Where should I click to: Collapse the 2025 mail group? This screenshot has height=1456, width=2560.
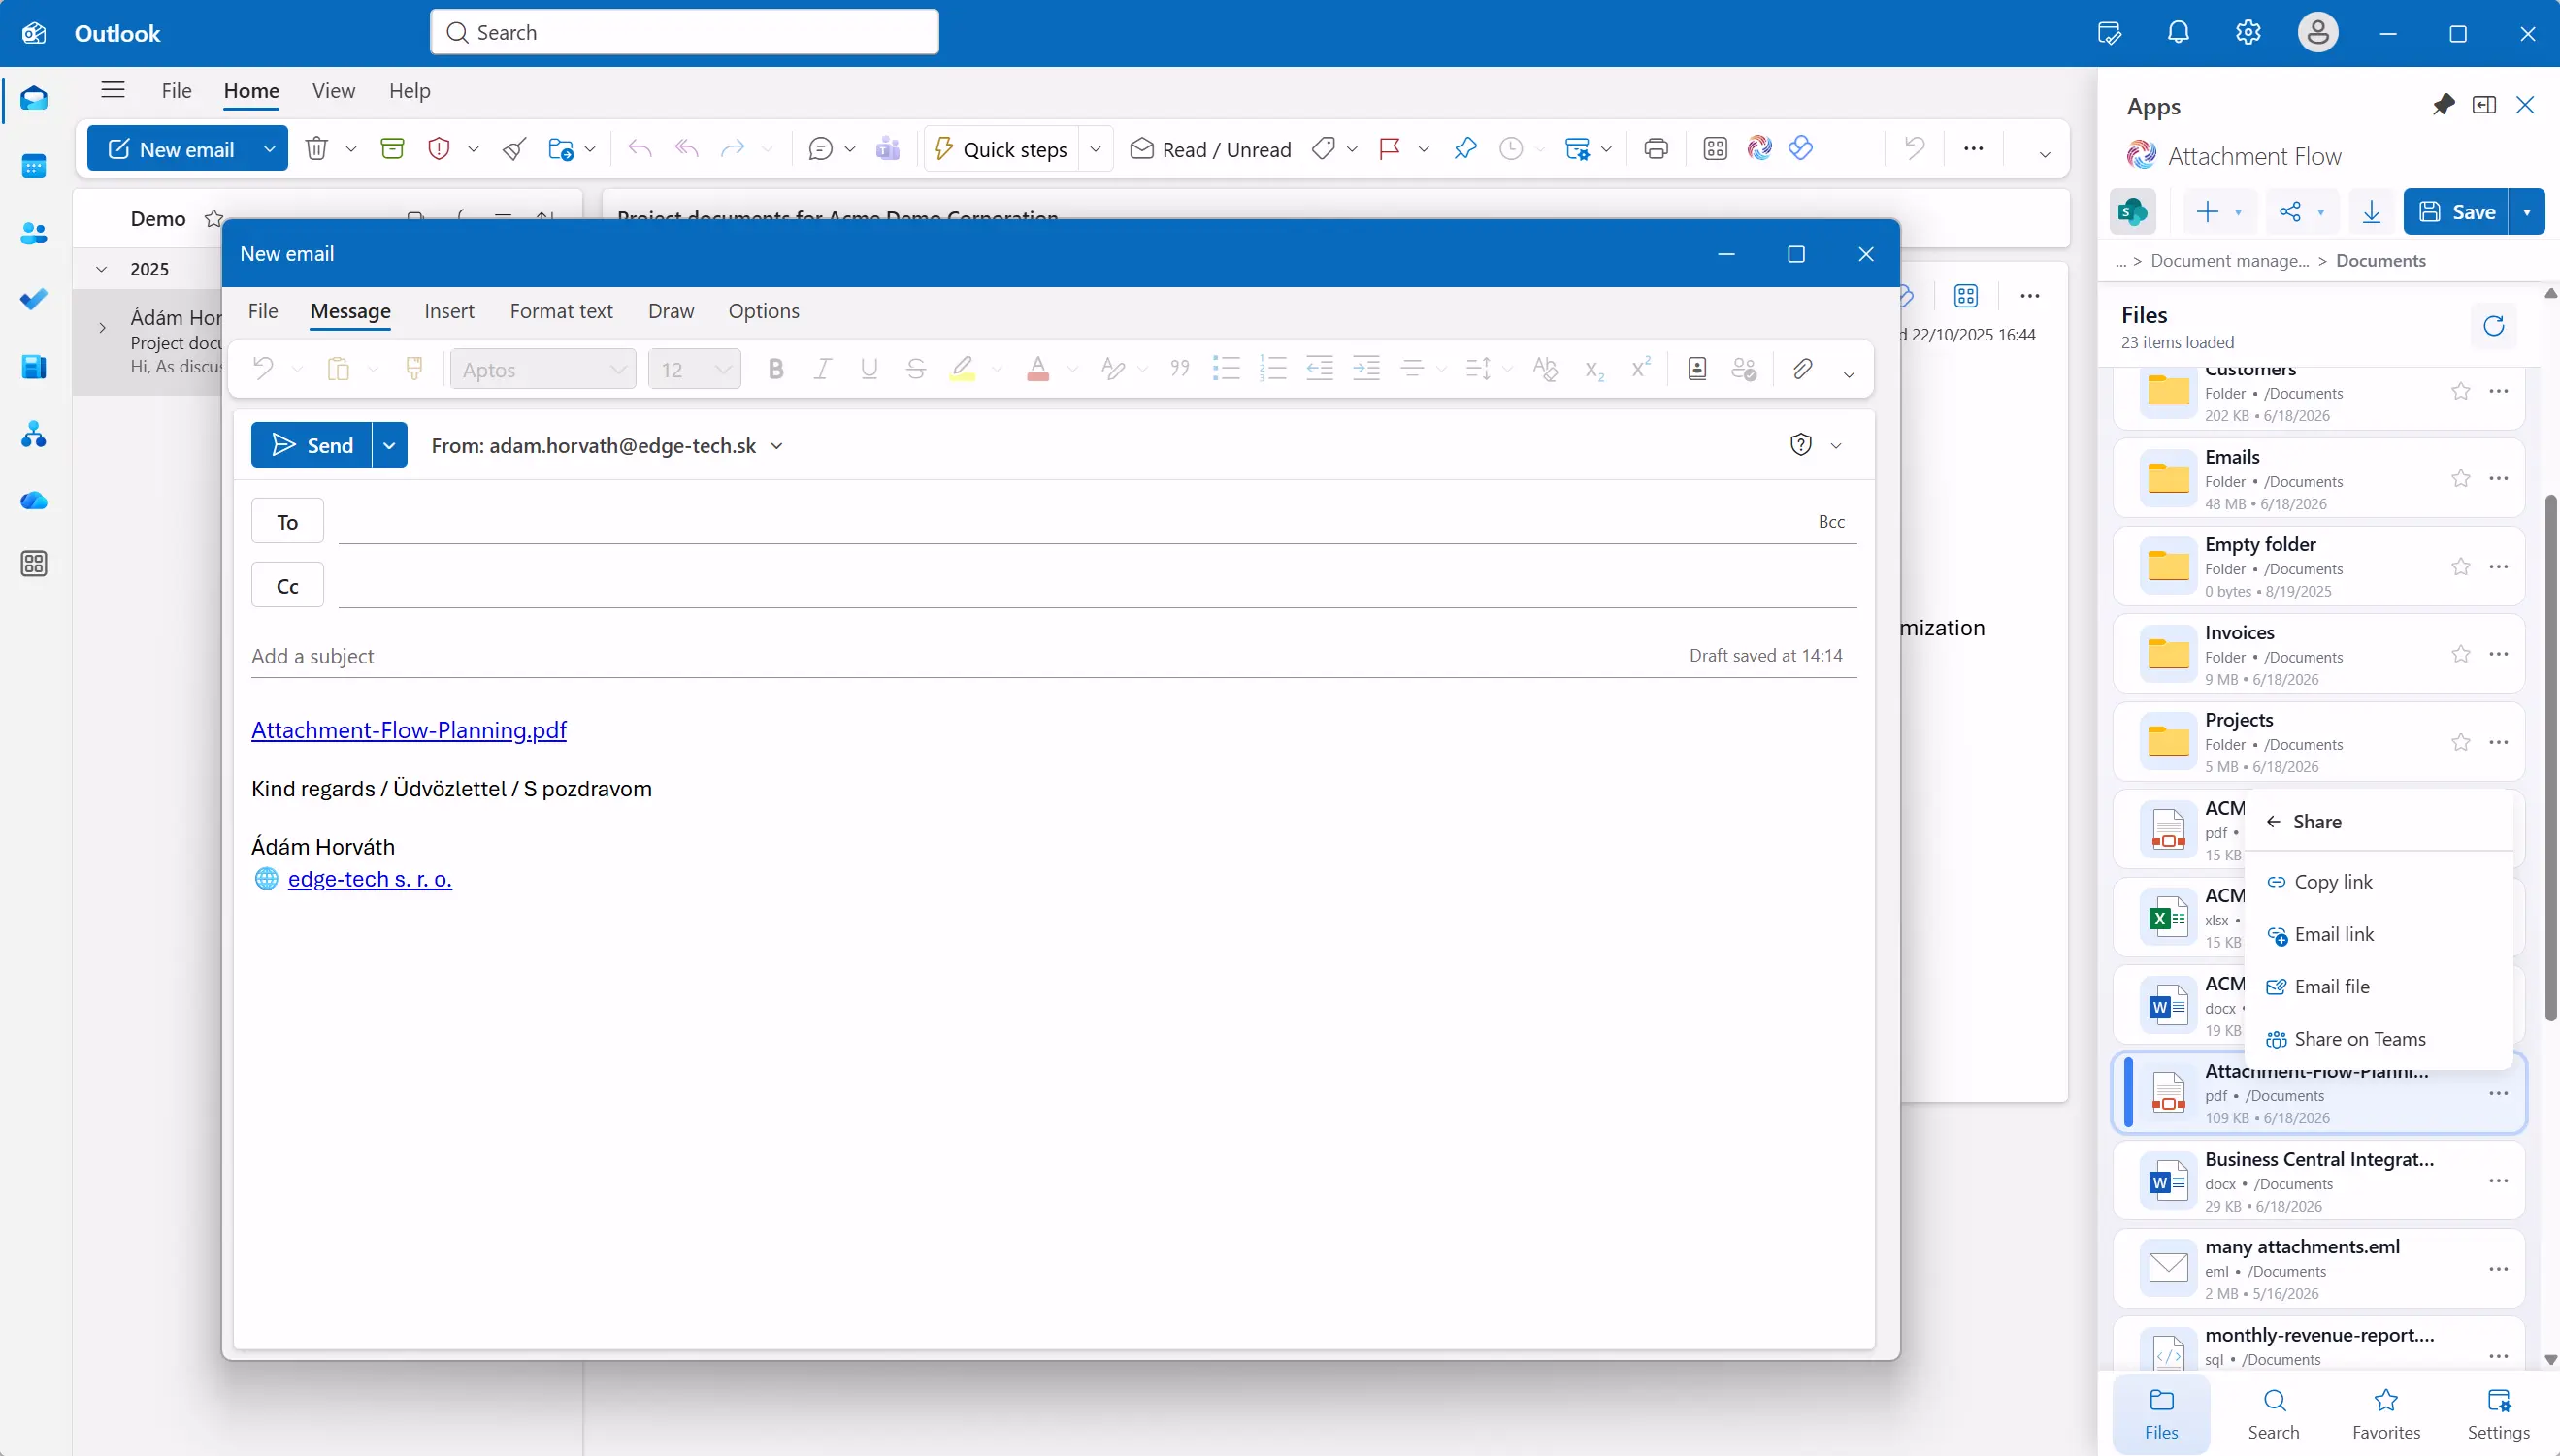pyautogui.click(x=101, y=268)
